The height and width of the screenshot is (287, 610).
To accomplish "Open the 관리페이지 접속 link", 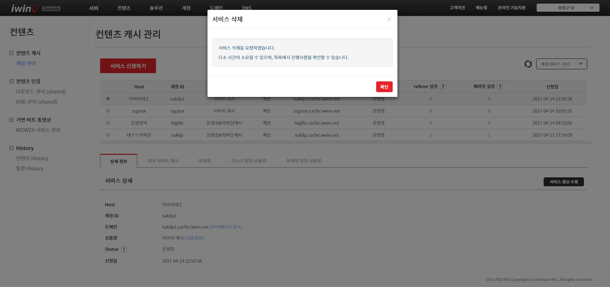I will click(226, 227).
